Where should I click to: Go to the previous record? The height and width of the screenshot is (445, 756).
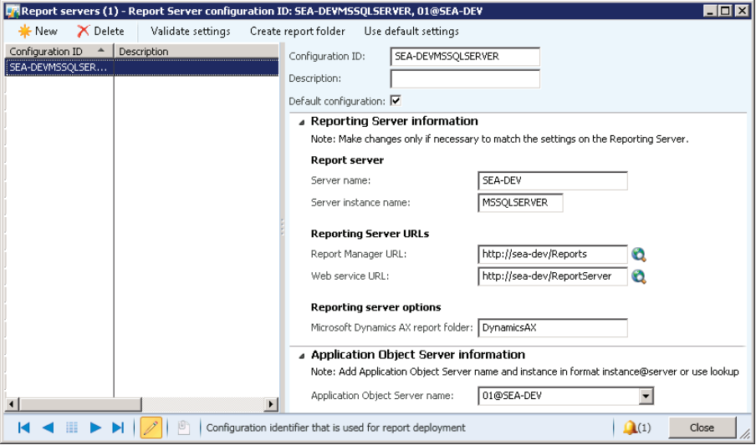tap(48, 427)
